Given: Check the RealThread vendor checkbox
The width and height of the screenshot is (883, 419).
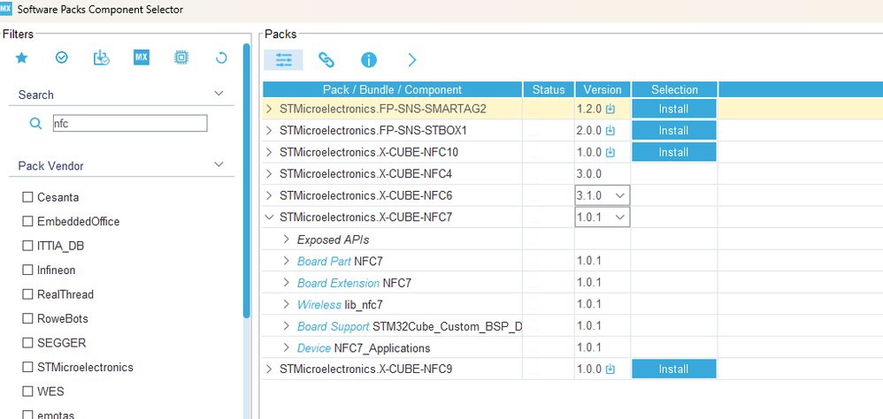Looking at the screenshot, I should 27,294.
